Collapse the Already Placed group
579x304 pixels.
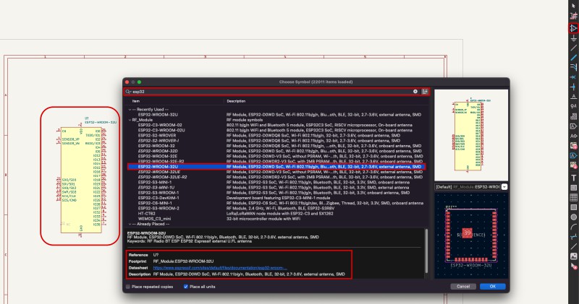coord(130,224)
